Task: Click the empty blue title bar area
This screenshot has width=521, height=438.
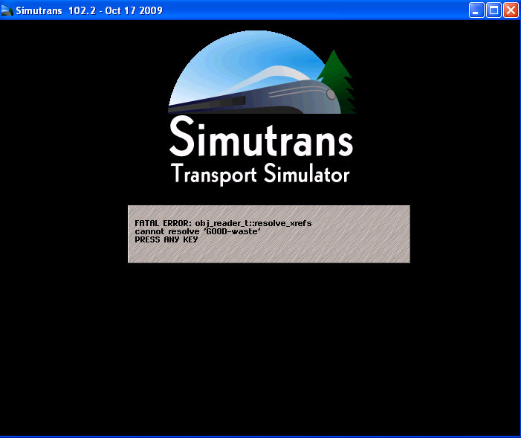Action: tap(312, 10)
